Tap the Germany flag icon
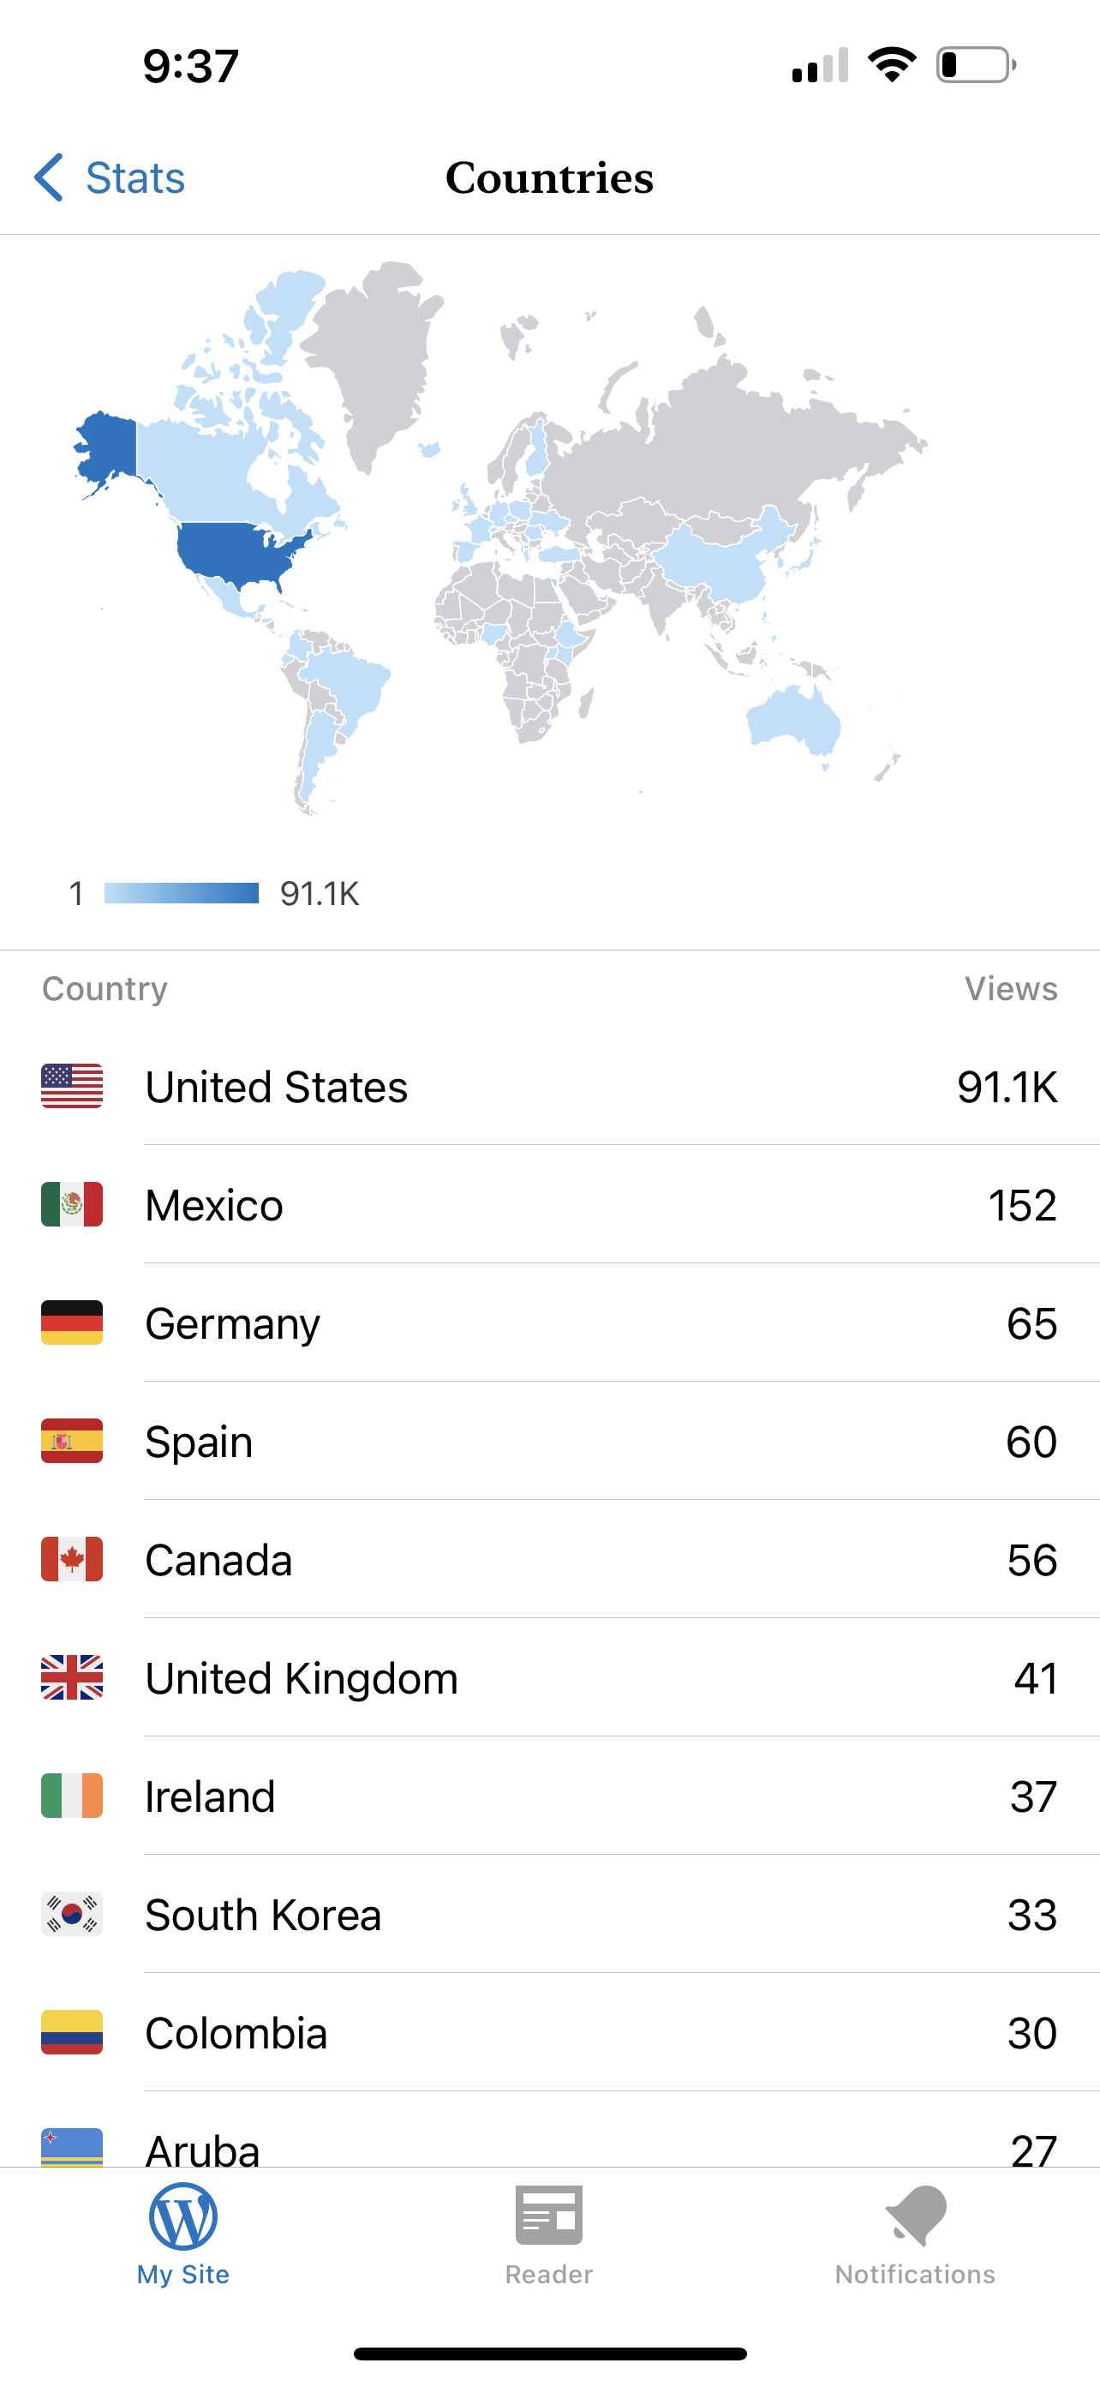 click(72, 1322)
